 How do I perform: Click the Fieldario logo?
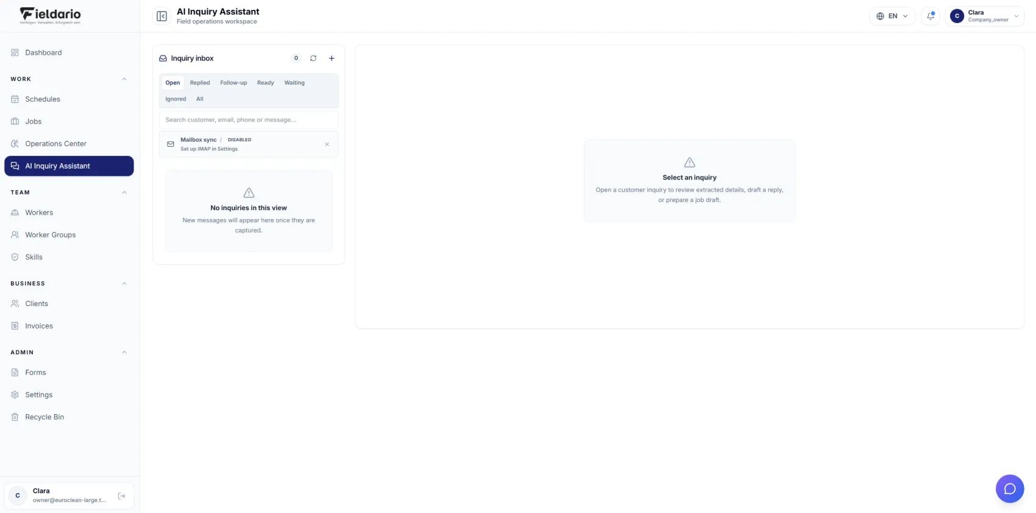pyautogui.click(x=50, y=16)
